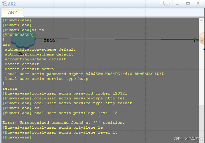Click the AR2 app icon in title bar
The height and width of the screenshot is (143, 205).
click(5, 4)
